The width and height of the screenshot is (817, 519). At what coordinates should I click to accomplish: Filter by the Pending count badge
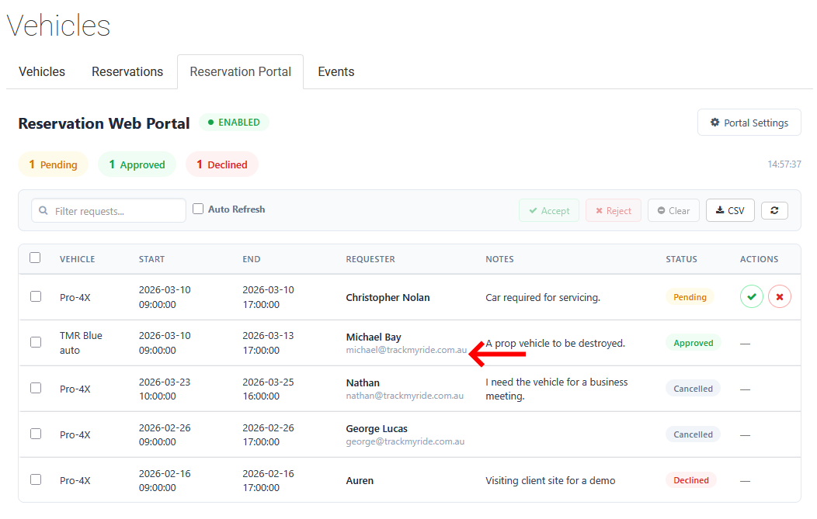(53, 164)
